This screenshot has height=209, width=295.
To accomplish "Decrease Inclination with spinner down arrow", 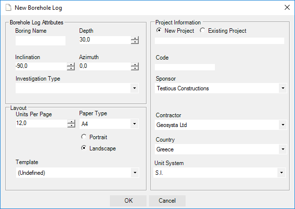I will [71, 68].
